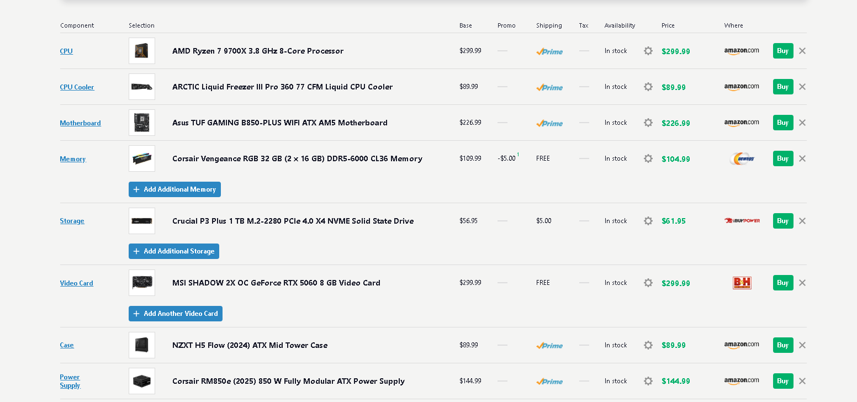Screen dimensions: 857x402
Task: Open the AMD Ryzen 7 9700X thumbnail
Action: pos(142,51)
